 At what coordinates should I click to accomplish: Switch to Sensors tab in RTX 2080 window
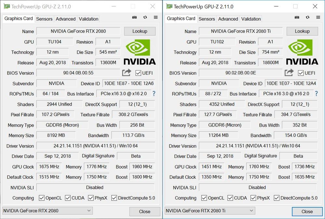[44, 19]
